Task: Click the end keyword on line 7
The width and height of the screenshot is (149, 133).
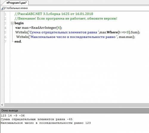Action: (18, 42)
